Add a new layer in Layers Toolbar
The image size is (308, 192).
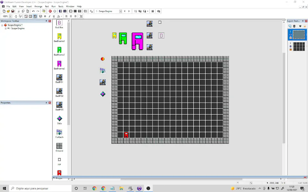[290, 26]
